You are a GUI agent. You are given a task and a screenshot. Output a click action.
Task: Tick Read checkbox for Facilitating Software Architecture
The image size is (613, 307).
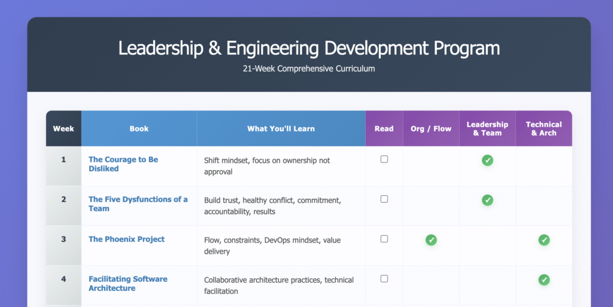tap(384, 278)
